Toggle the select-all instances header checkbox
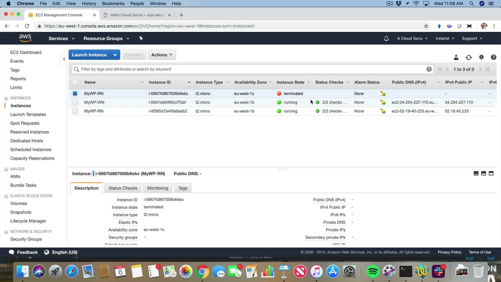 75,83
